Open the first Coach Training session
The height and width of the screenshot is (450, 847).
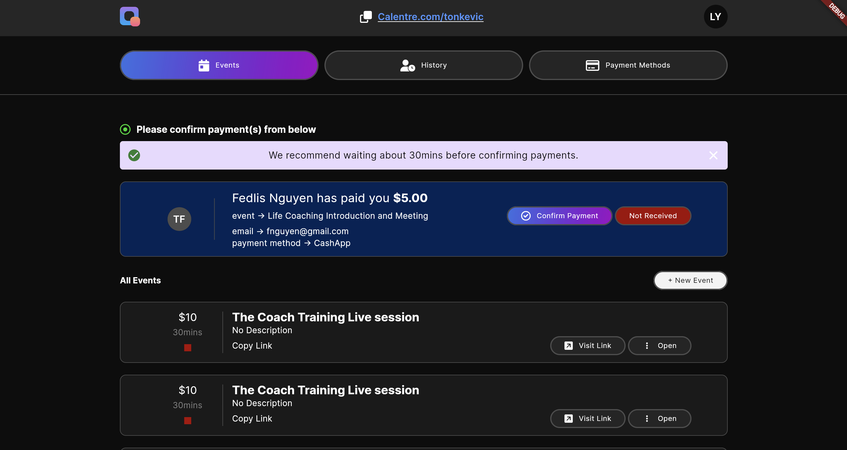click(659, 345)
